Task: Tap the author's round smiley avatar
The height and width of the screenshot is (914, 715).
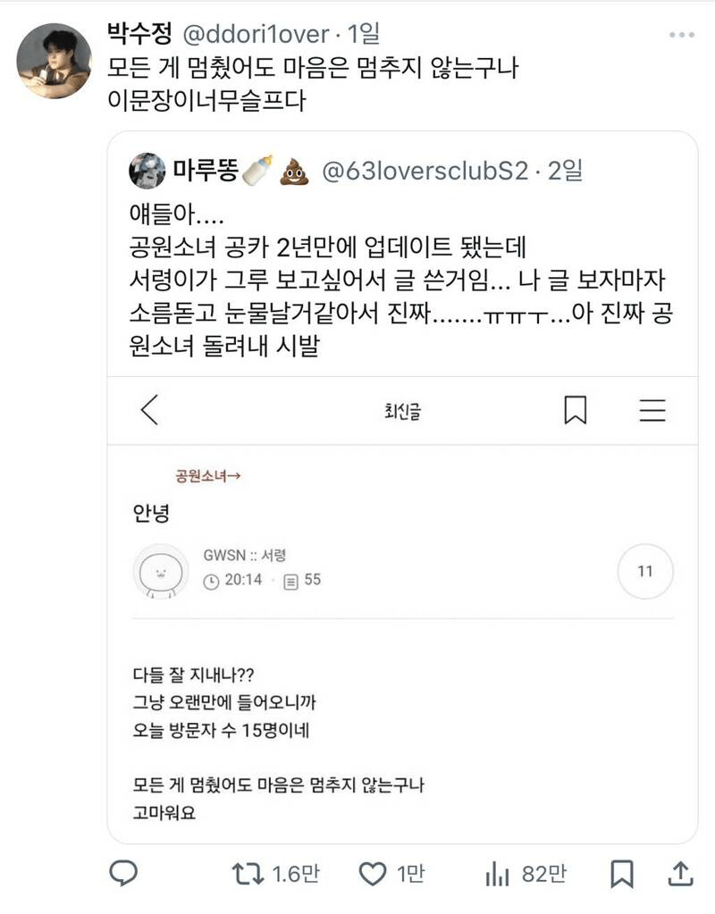Action: pos(161,571)
